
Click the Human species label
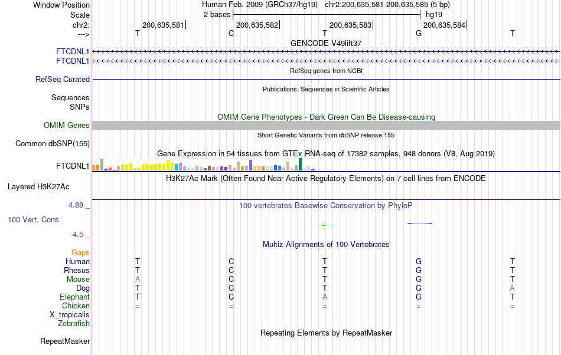(x=77, y=261)
